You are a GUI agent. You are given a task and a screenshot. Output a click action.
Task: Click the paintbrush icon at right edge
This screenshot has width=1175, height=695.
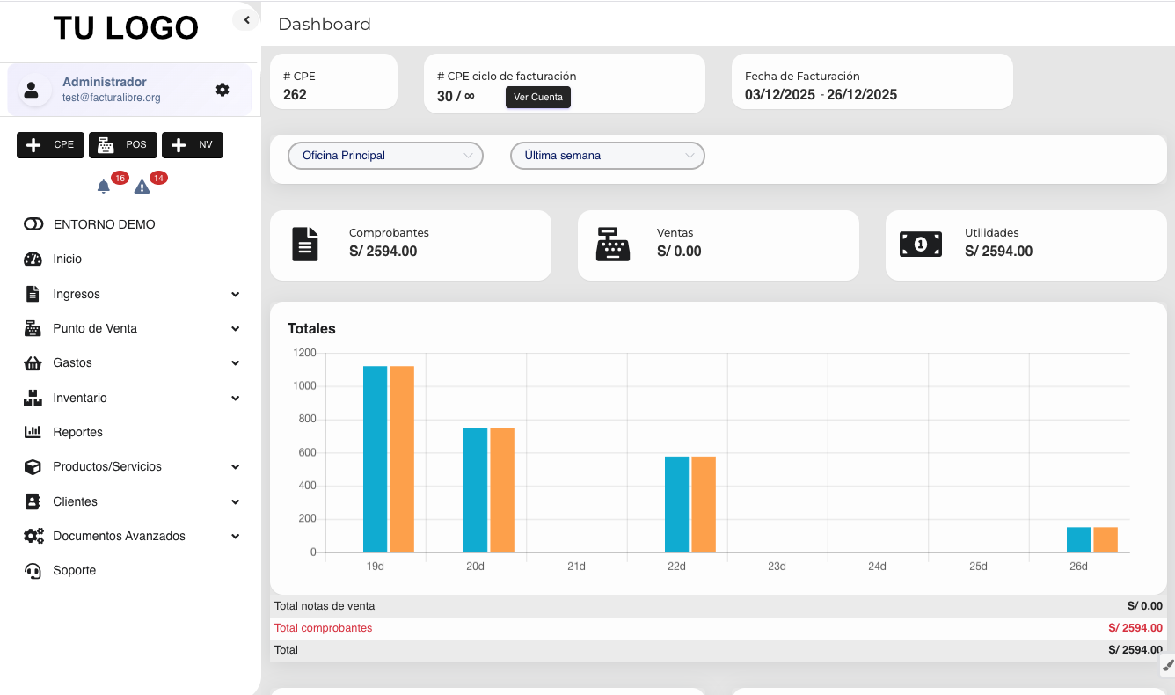click(1167, 665)
